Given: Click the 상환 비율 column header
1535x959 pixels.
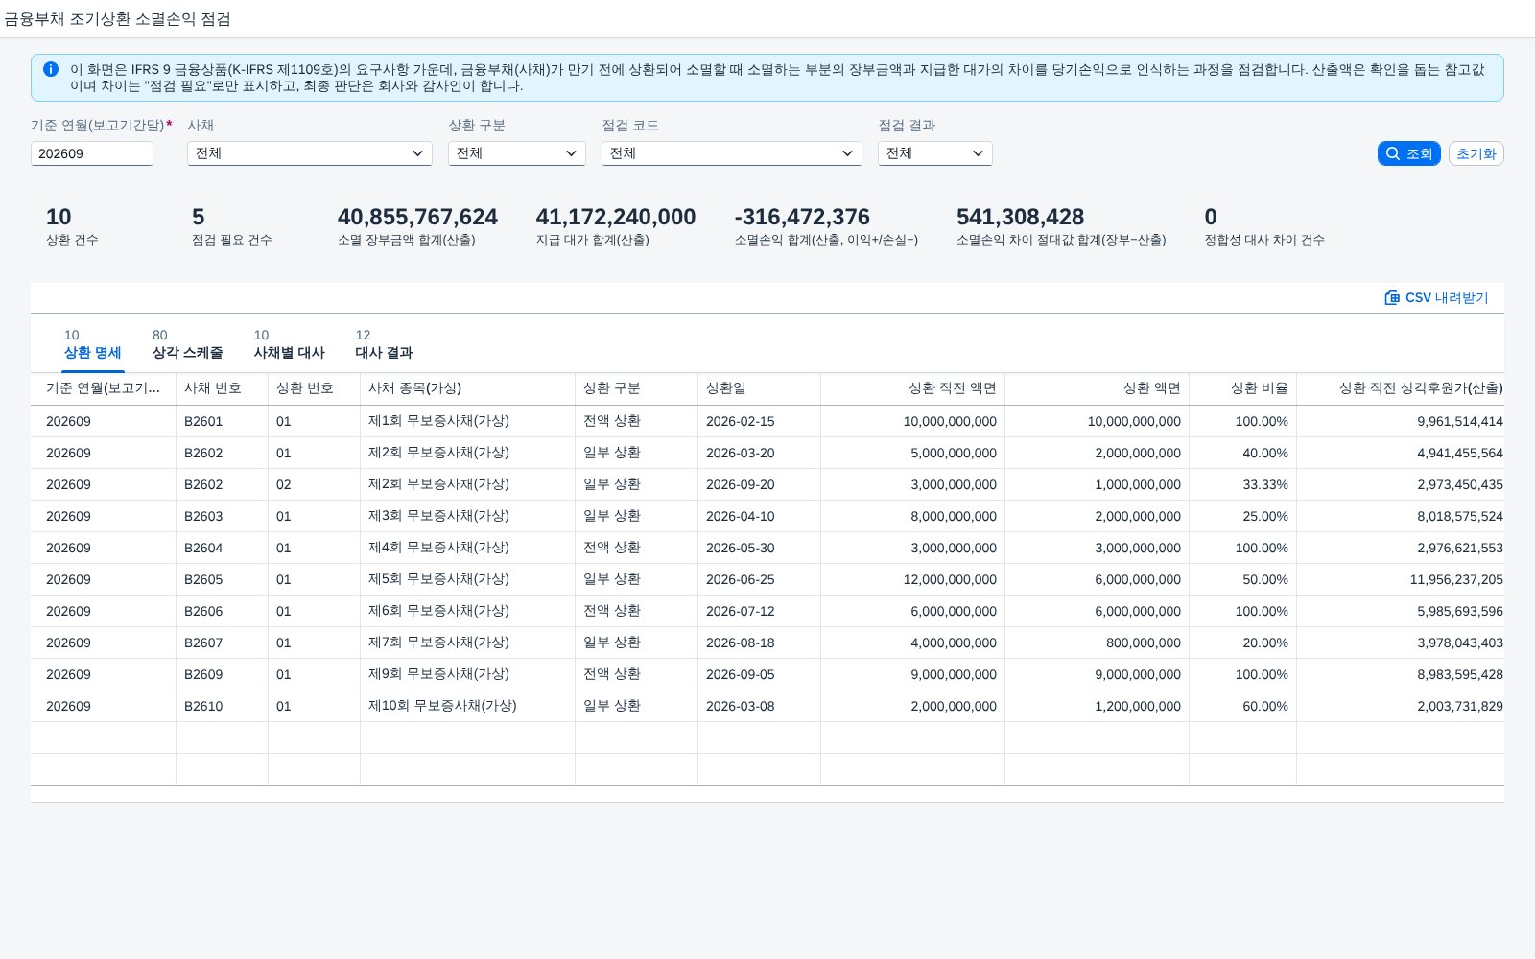Looking at the screenshot, I should pos(1242,388).
